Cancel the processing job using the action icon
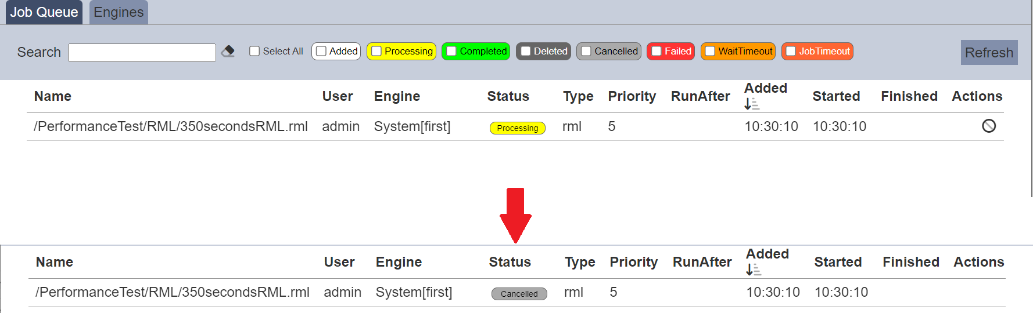This screenshot has width=1033, height=313. pyautogui.click(x=989, y=126)
